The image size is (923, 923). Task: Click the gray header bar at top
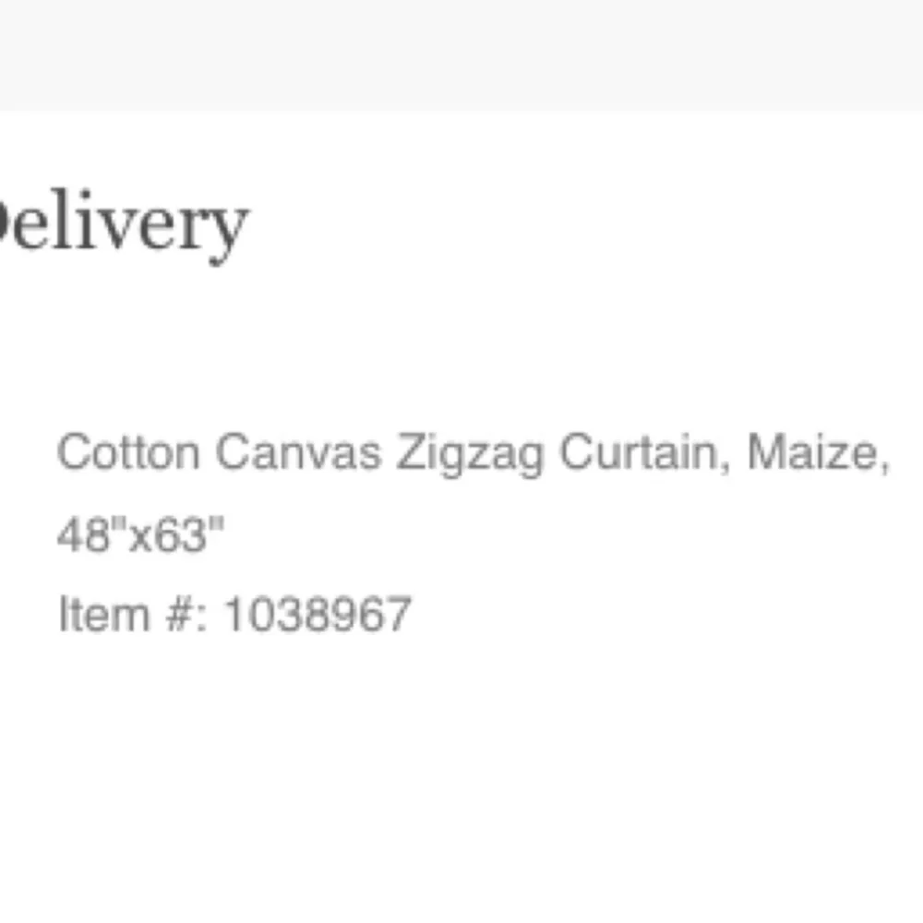(x=461, y=54)
